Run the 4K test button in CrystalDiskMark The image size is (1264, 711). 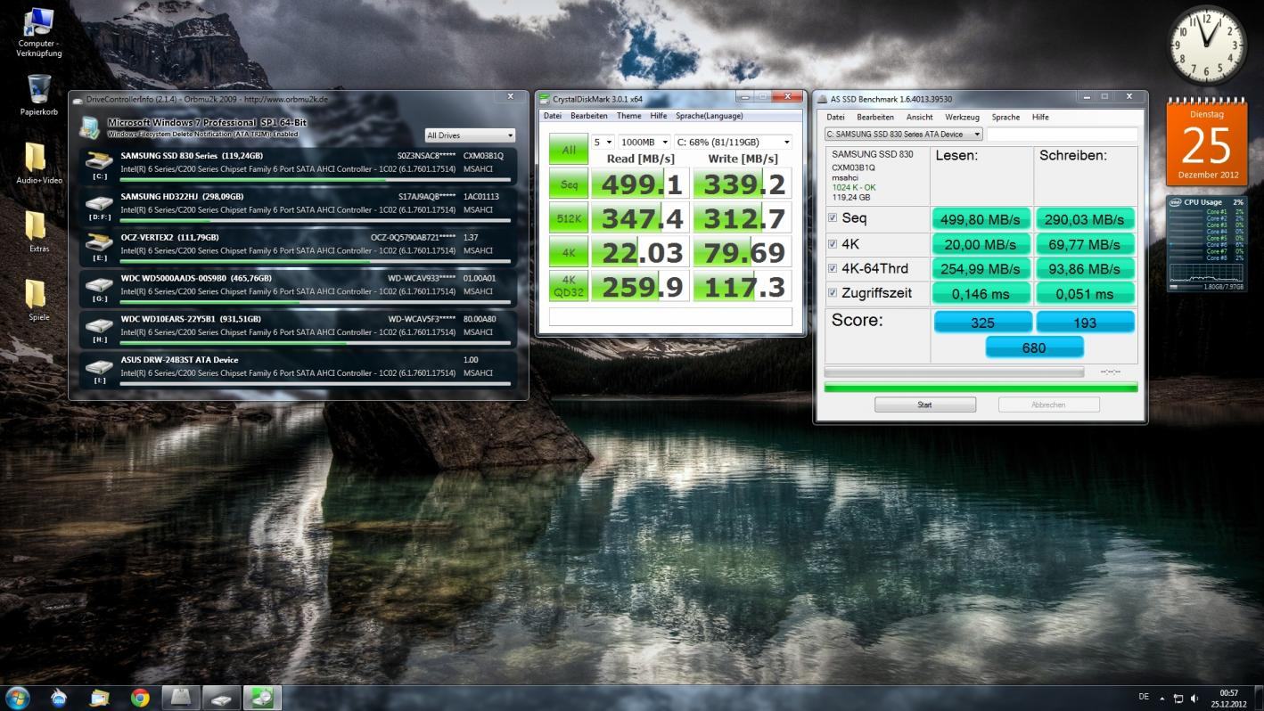[569, 251]
